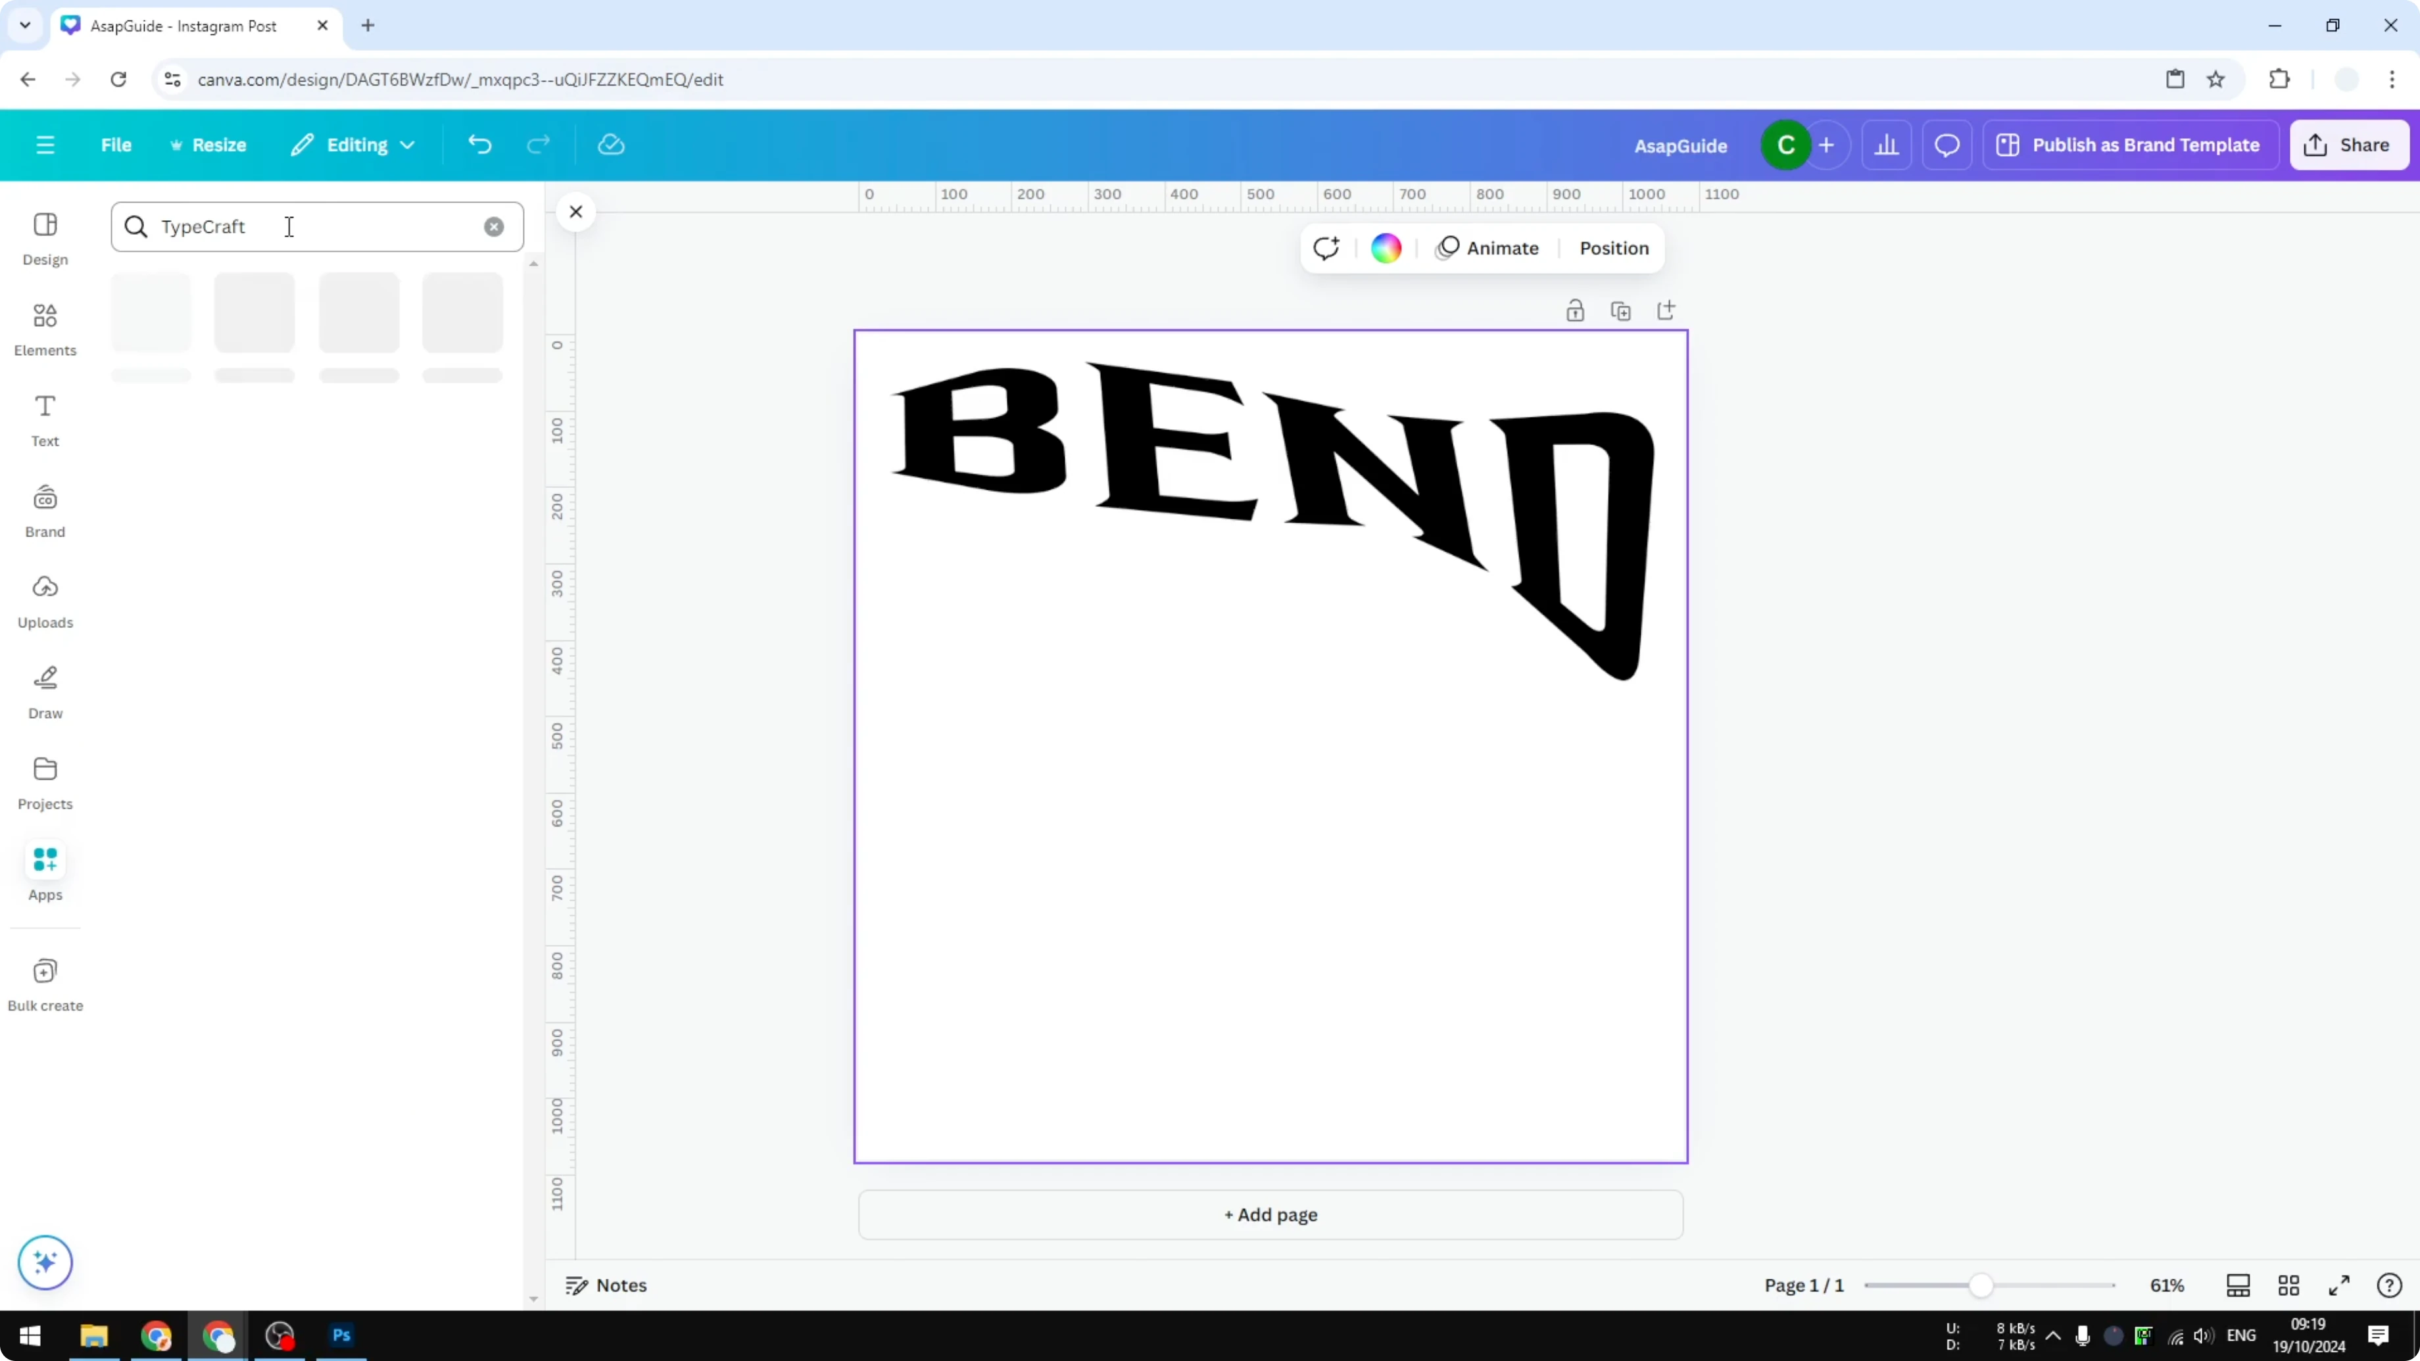This screenshot has width=2420, height=1361.
Task: Open the browser tab search dropdown
Action: (24, 26)
